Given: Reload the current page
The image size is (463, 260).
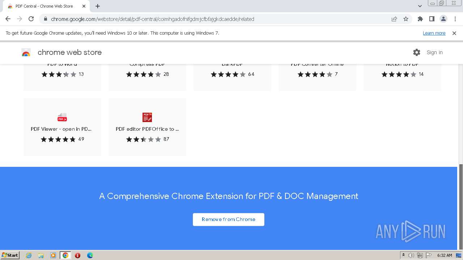Looking at the screenshot, I should click(31, 19).
